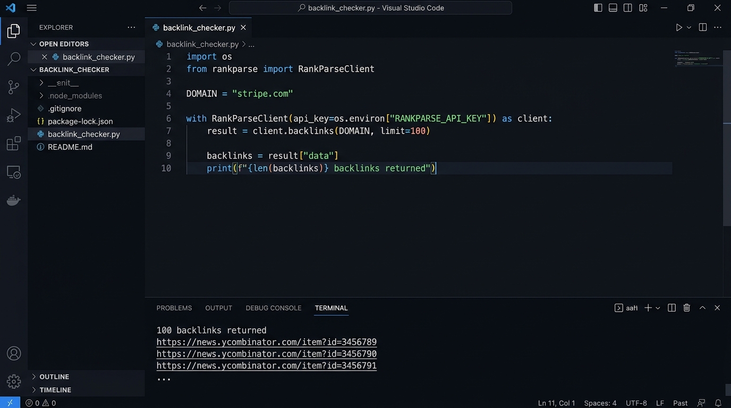
Task: Open the Explorer view in activity bar
Action: point(14,31)
